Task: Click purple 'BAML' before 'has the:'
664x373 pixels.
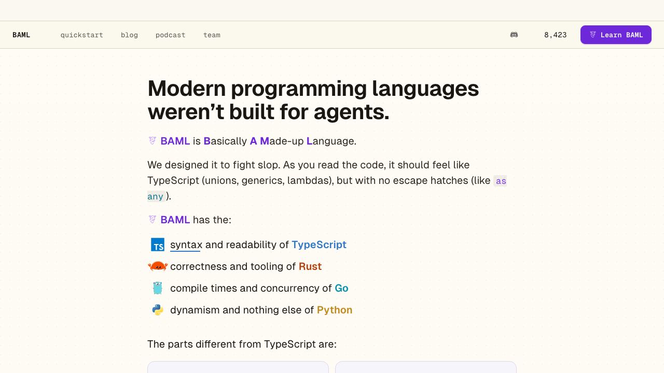Action: pyautogui.click(x=175, y=220)
